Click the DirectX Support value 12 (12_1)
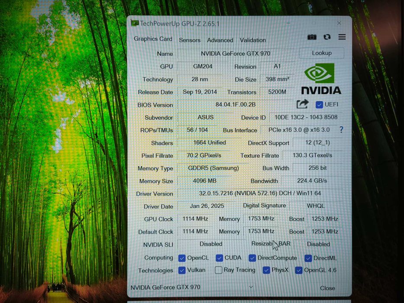Viewport: 404px width, 303px height. click(x=317, y=142)
